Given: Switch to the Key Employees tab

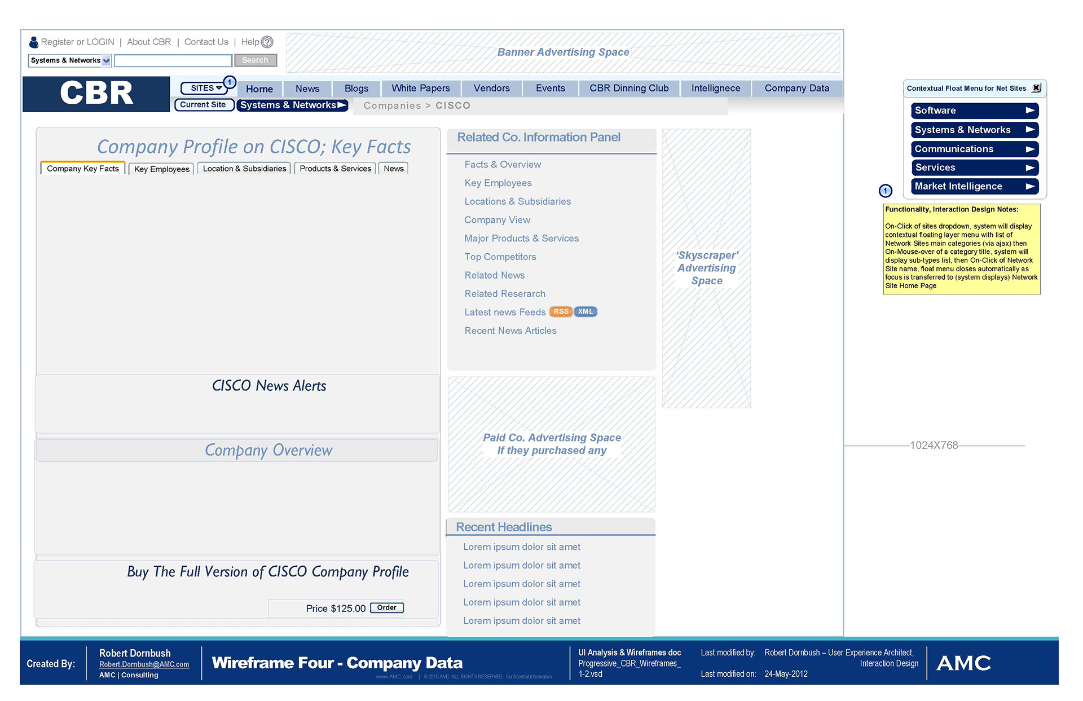Looking at the screenshot, I should click(162, 169).
